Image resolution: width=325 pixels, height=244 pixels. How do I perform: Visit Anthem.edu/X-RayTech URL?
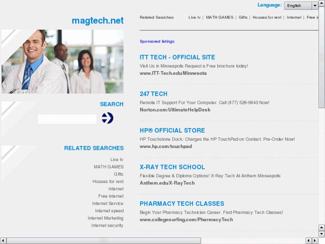[167, 183]
